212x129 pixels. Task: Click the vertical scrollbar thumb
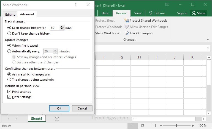[209, 72]
